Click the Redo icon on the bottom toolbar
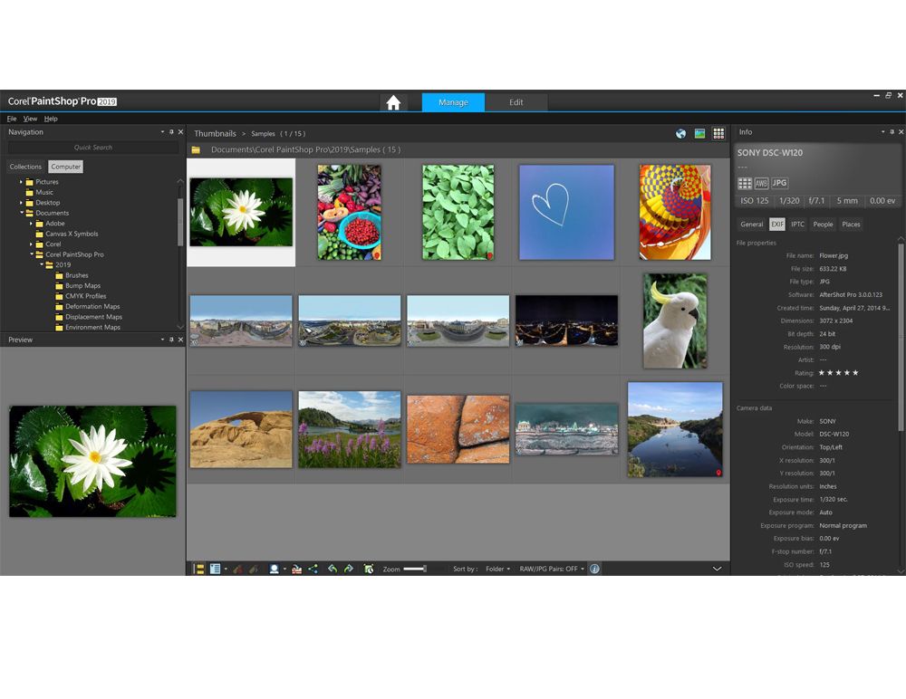 click(x=349, y=569)
